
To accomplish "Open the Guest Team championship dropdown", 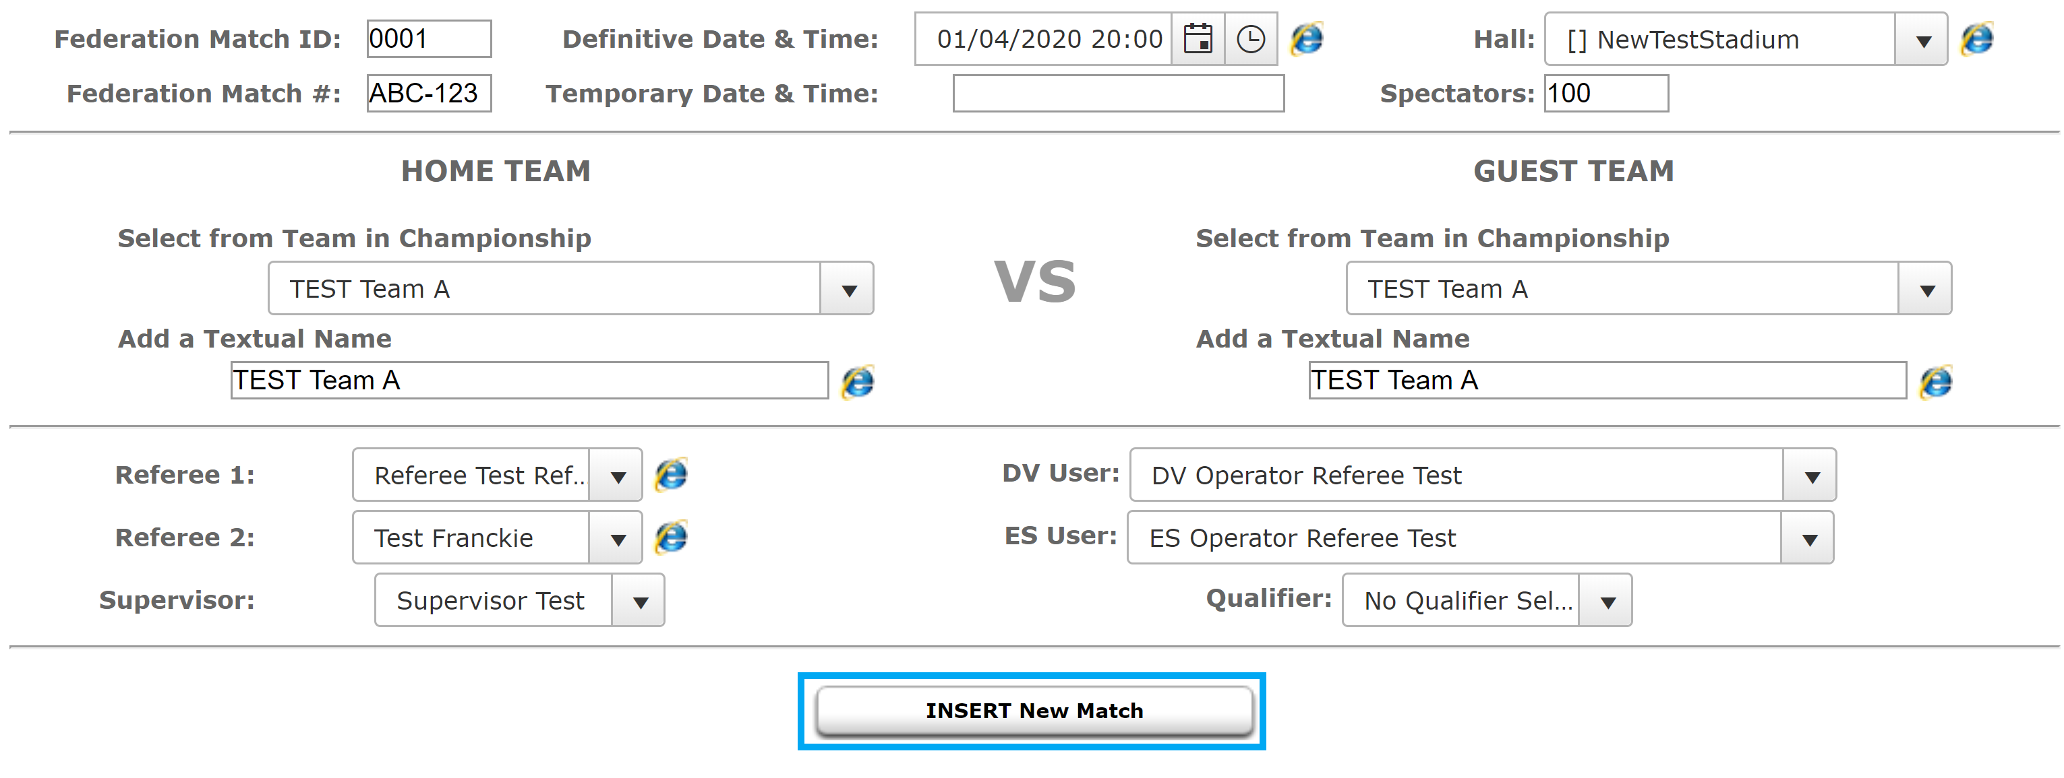I will click(1649, 288).
